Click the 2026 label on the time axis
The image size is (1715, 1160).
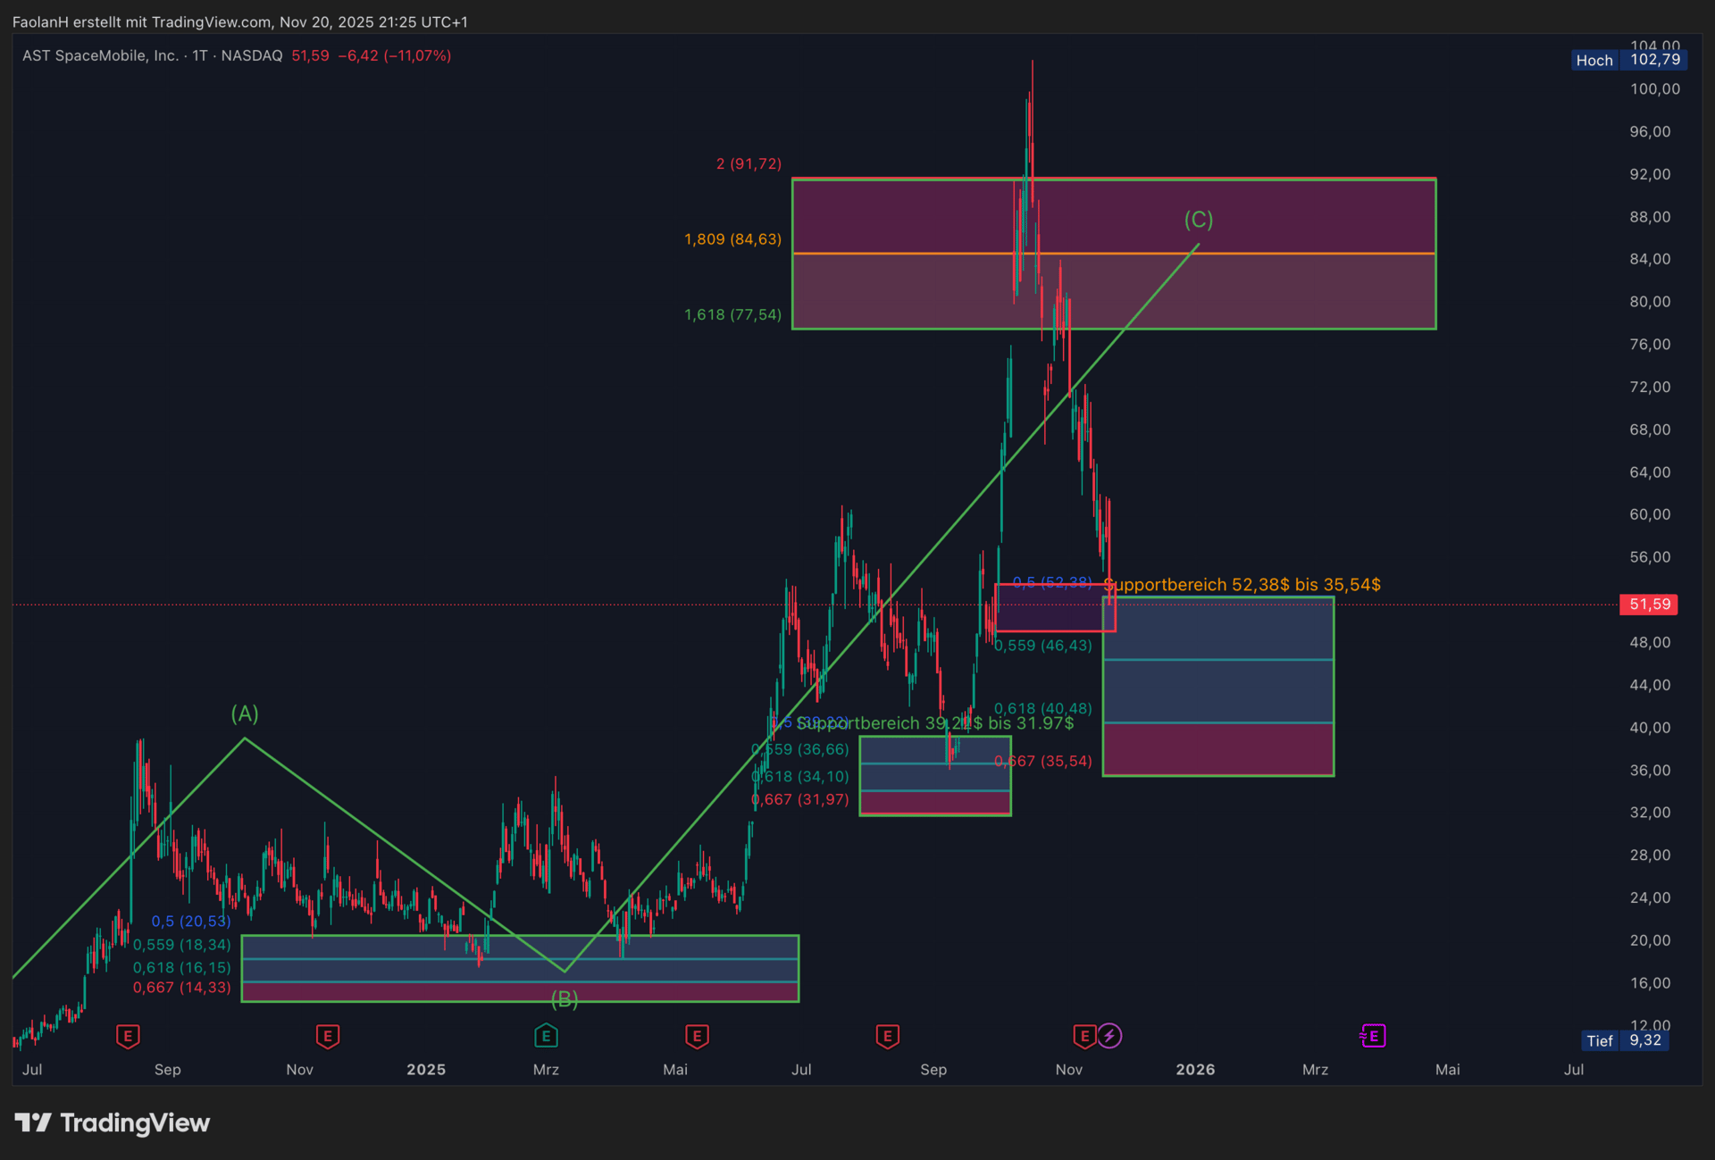[1195, 1069]
